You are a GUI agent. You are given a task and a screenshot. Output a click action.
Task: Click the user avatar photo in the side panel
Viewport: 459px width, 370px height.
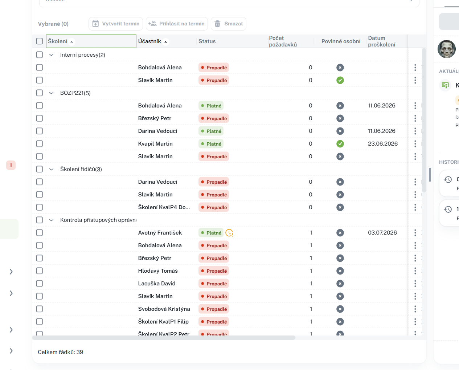tap(447, 49)
